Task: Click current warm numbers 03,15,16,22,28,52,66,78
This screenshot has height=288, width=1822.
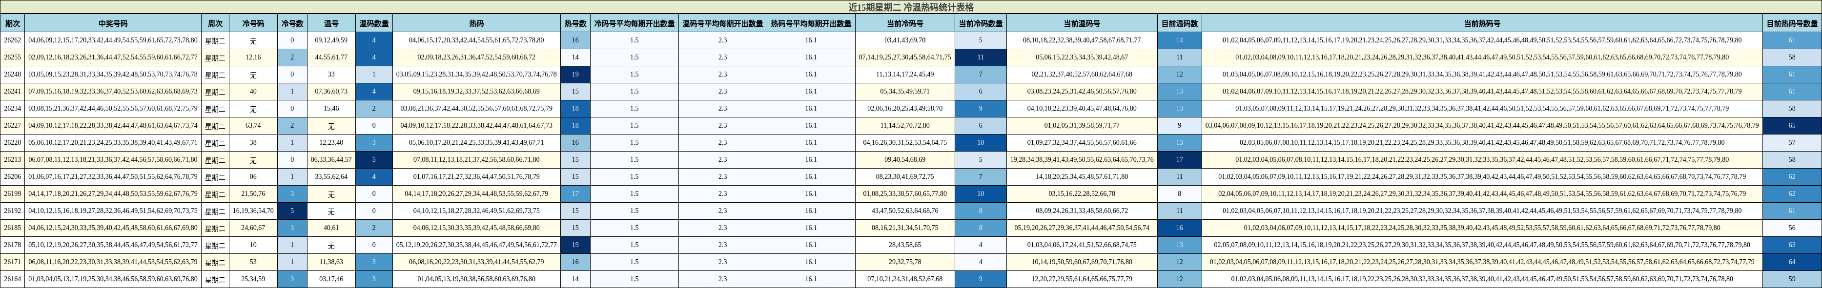Action: pyautogui.click(x=1082, y=193)
